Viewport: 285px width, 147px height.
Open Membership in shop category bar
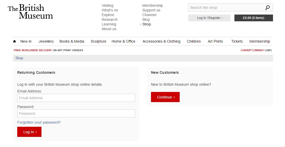[260, 42]
